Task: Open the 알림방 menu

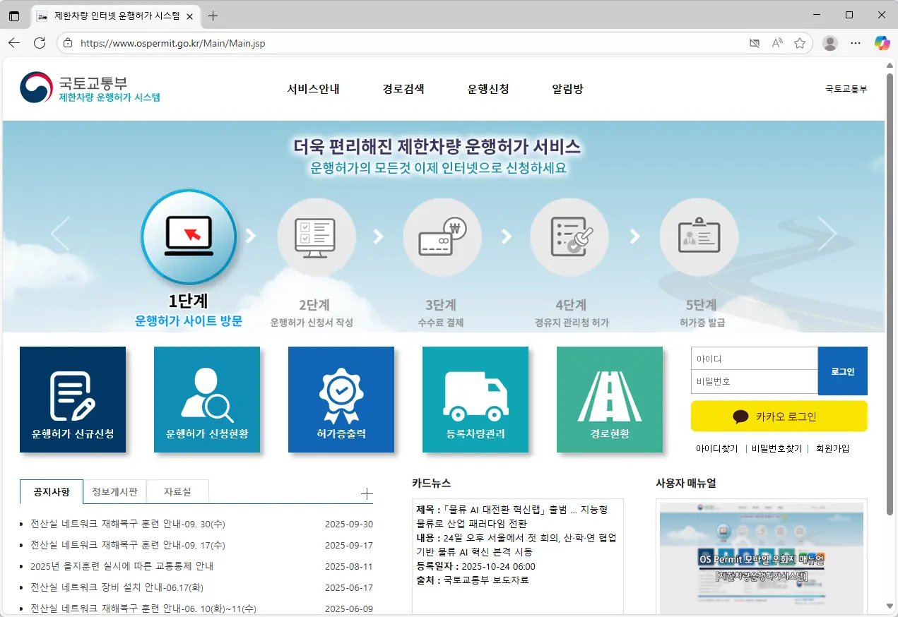Action: click(x=566, y=89)
